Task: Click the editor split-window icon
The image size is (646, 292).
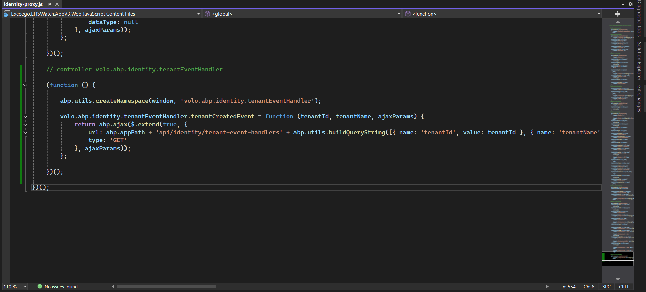Action: [x=617, y=14]
